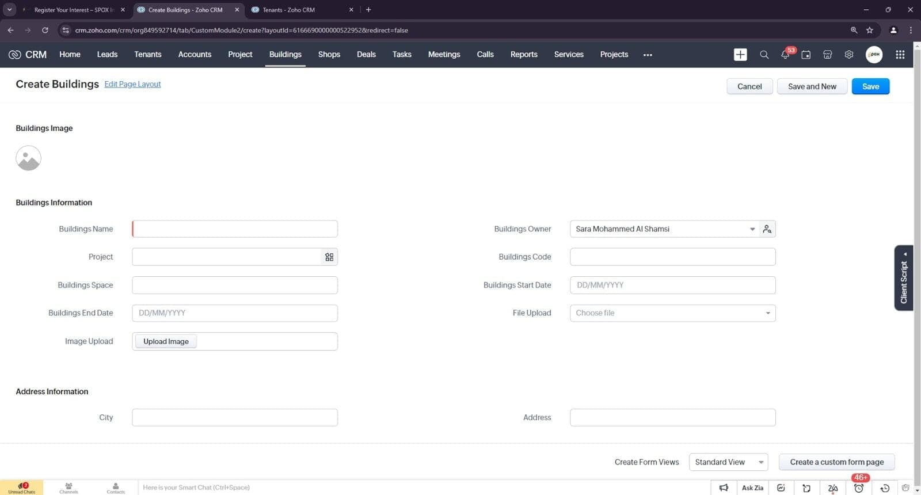Open the browser profile icon

coord(893,30)
